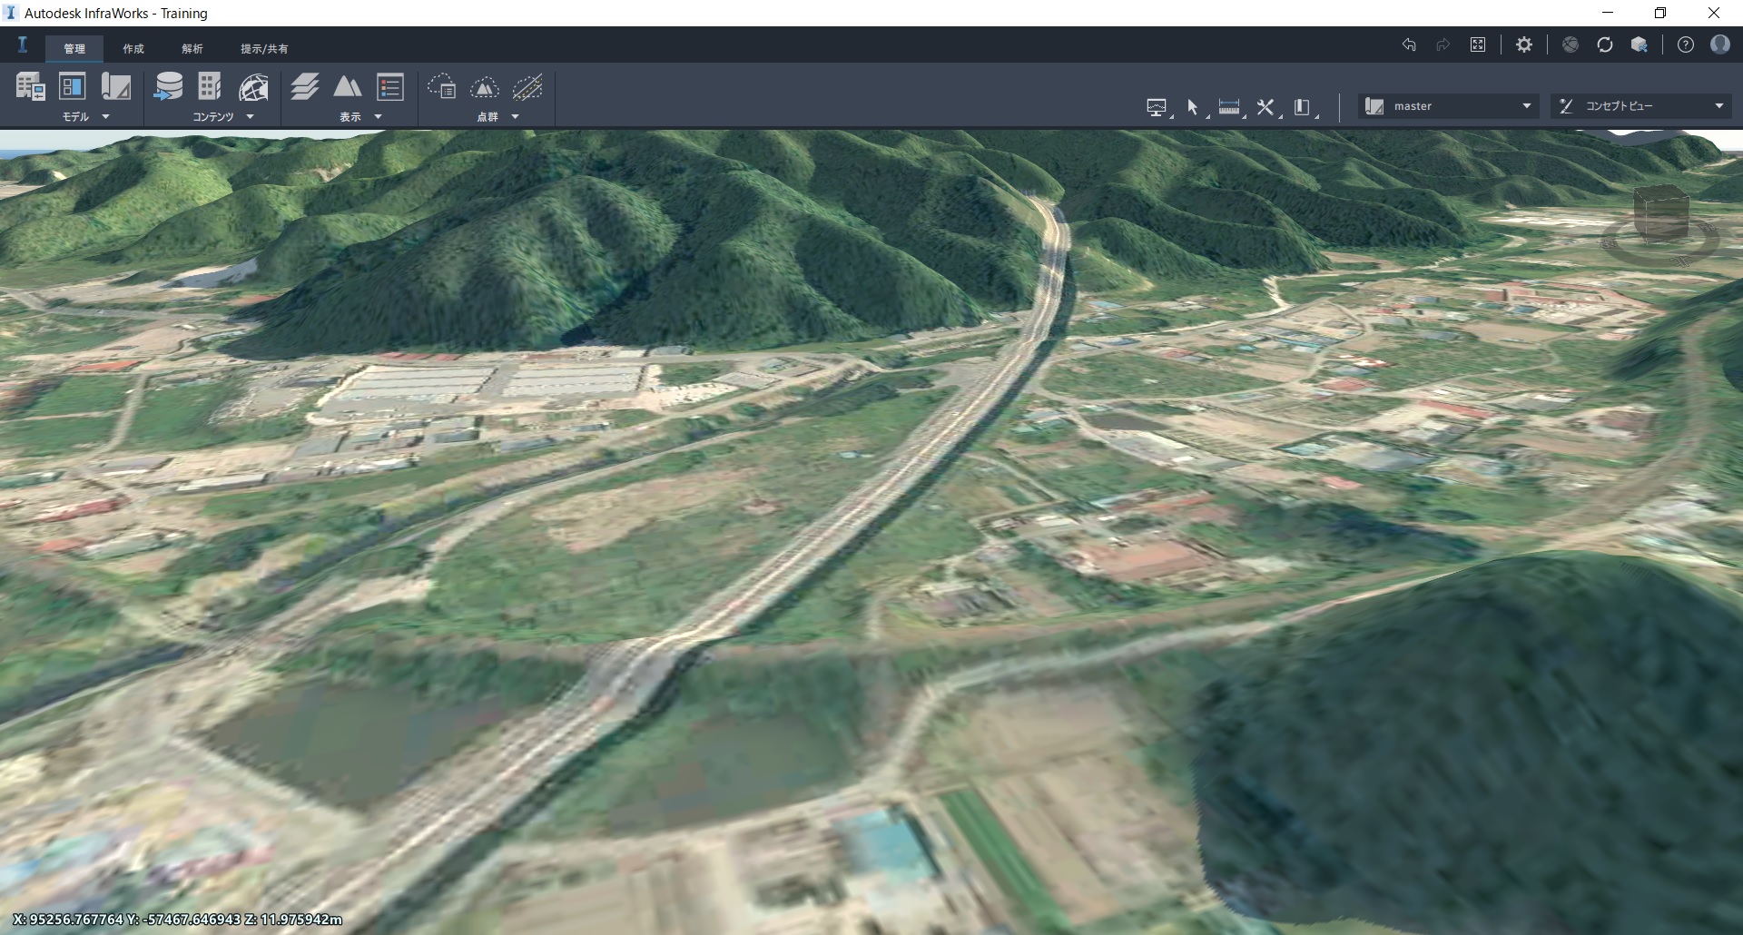
Task: Click the sync refresh icon
Action: (1605, 44)
